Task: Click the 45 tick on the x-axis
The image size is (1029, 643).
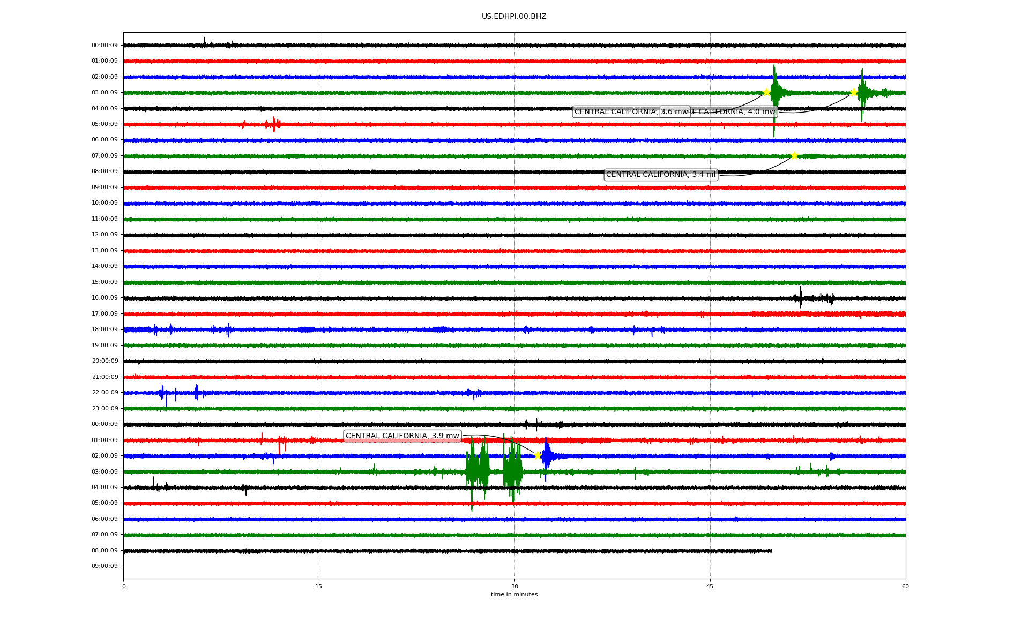Action: (x=710, y=586)
